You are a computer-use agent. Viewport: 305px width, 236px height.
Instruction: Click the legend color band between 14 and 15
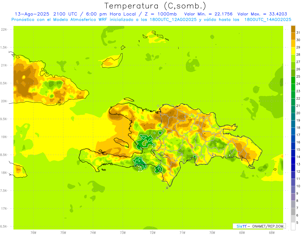pyautogui.click(x=293, y=153)
